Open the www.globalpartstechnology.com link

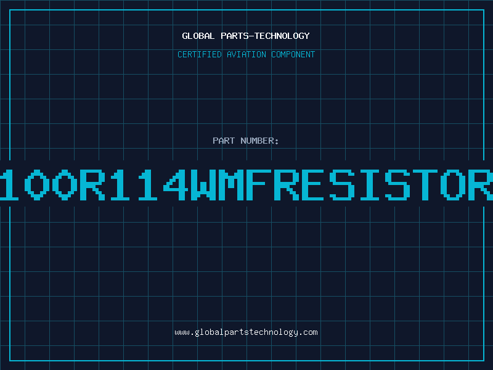click(246, 332)
